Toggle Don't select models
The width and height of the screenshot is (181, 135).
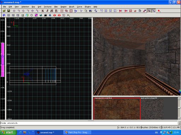pyautogui.click(x=126, y=11)
